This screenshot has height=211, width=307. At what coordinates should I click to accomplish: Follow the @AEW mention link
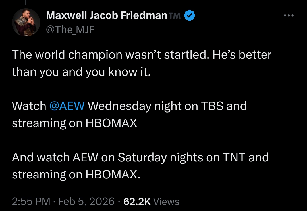tap(67, 106)
